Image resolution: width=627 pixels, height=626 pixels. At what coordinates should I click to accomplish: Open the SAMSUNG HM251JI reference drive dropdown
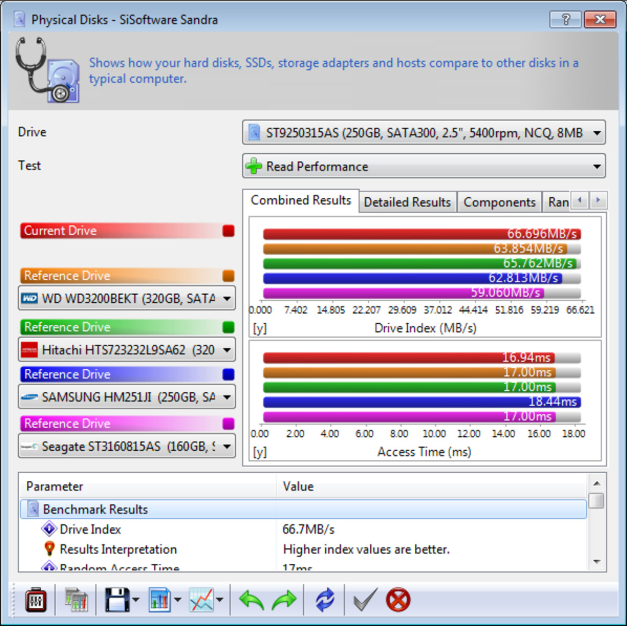[127, 397]
